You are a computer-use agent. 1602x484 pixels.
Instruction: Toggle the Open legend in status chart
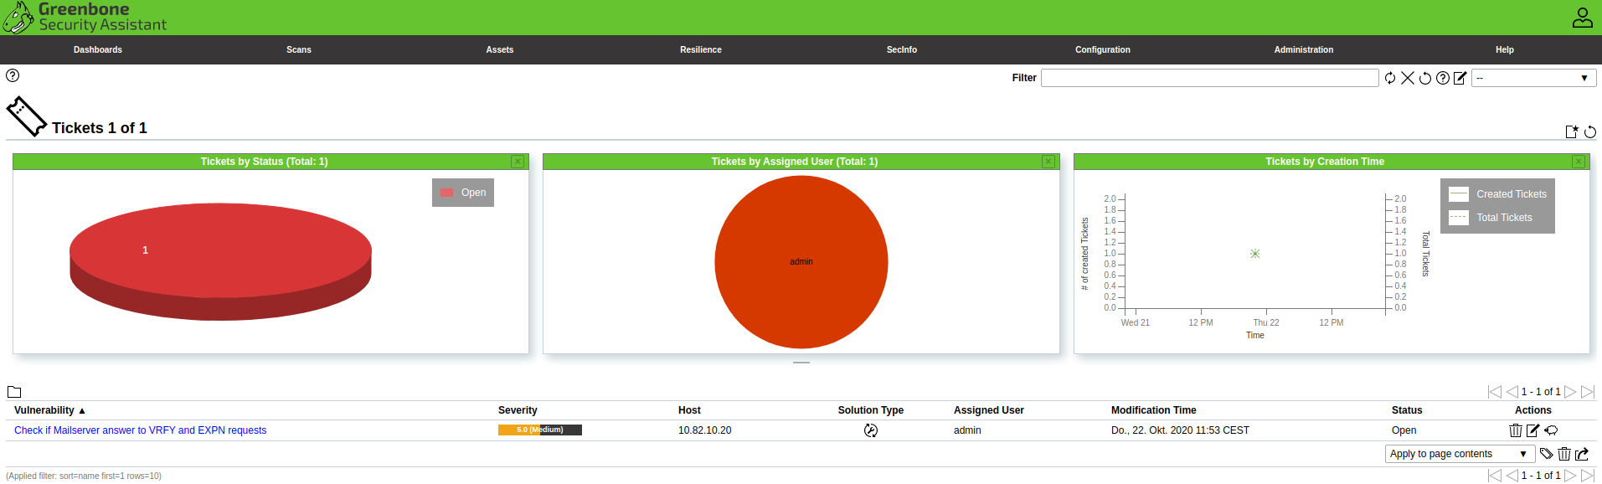(463, 193)
